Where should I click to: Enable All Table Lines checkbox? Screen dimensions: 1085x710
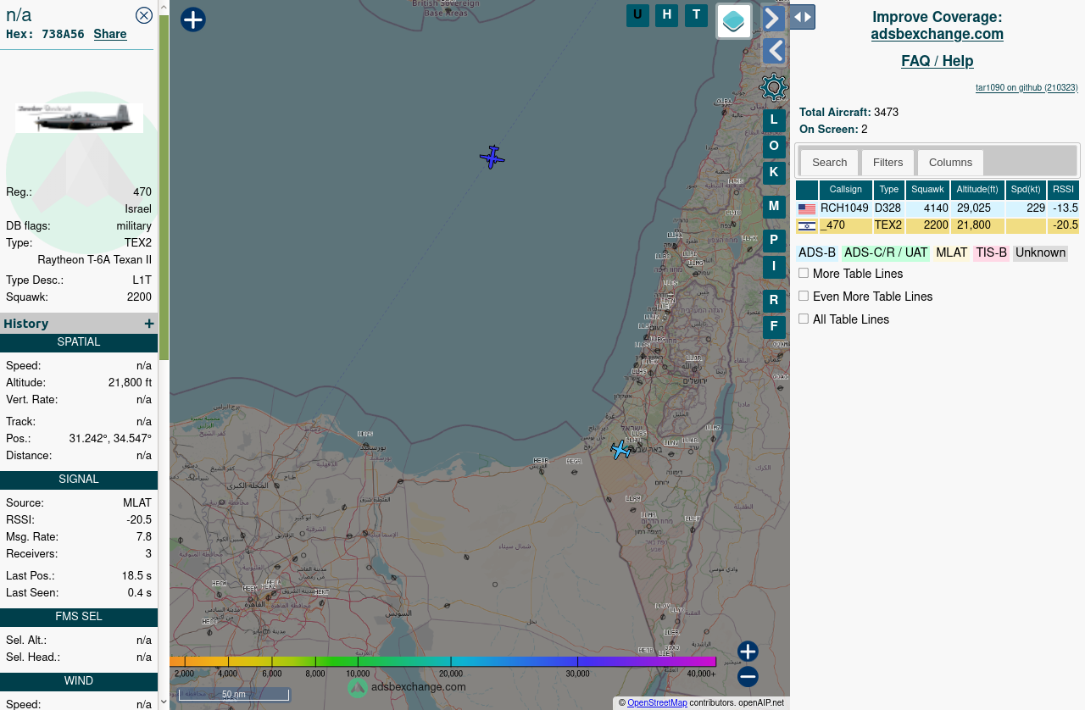tap(804, 319)
